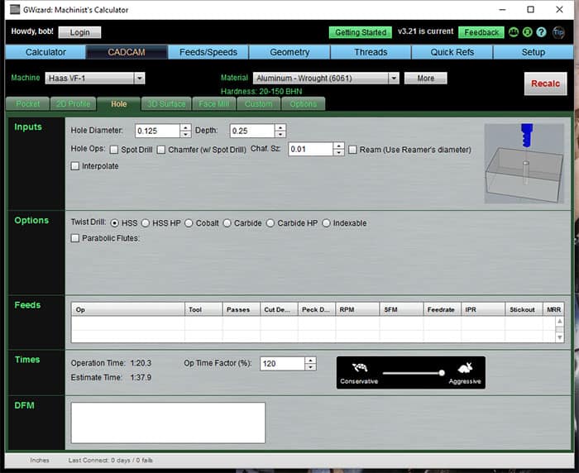The width and height of the screenshot is (579, 473).
Task: Switch to the Pocket sub-tab
Action: [27, 103]
